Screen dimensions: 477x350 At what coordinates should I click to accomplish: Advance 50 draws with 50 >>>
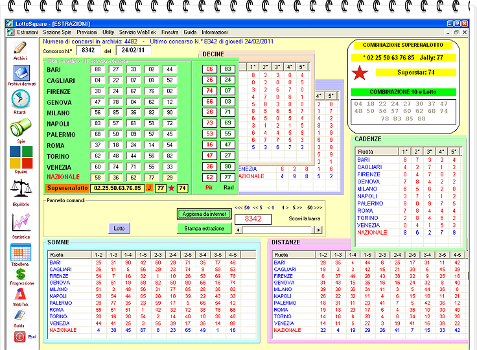pos(314,207)
